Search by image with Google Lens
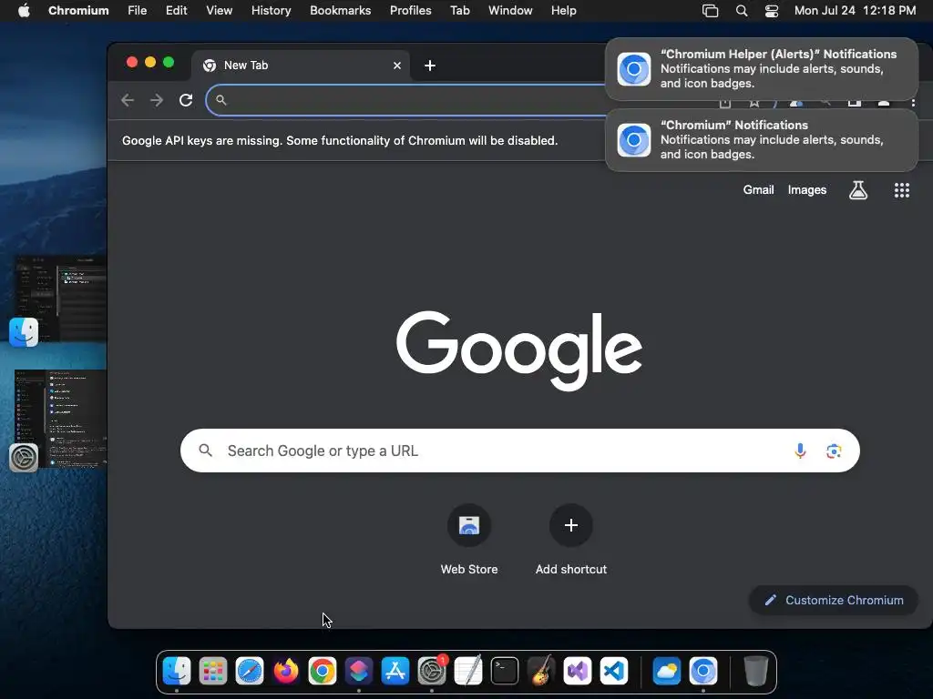Viewport: 933px width, 699px height. point(834,451)
